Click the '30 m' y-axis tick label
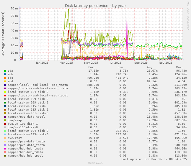The width and height of the screenshot is (191, 166). tap(14, 38)
